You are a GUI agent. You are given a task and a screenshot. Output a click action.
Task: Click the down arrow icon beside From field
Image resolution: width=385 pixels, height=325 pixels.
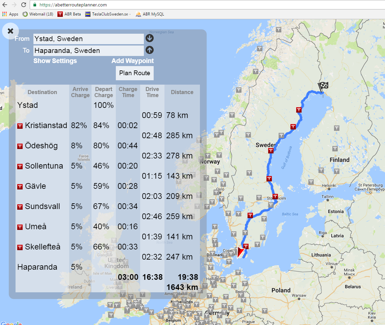[x=150, y=38]
